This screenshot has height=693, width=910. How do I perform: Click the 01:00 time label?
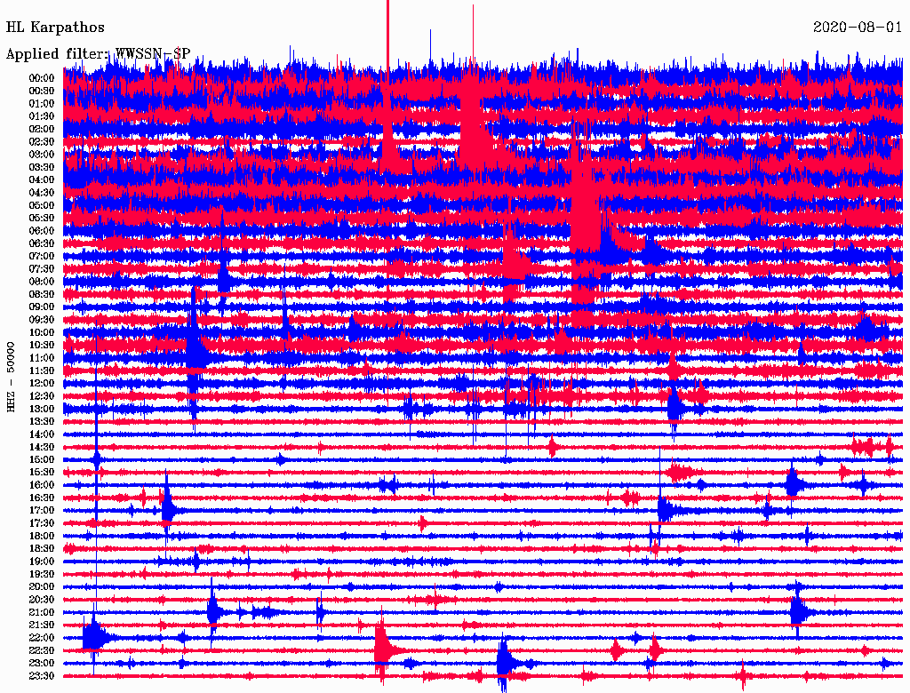coord(42,104)
